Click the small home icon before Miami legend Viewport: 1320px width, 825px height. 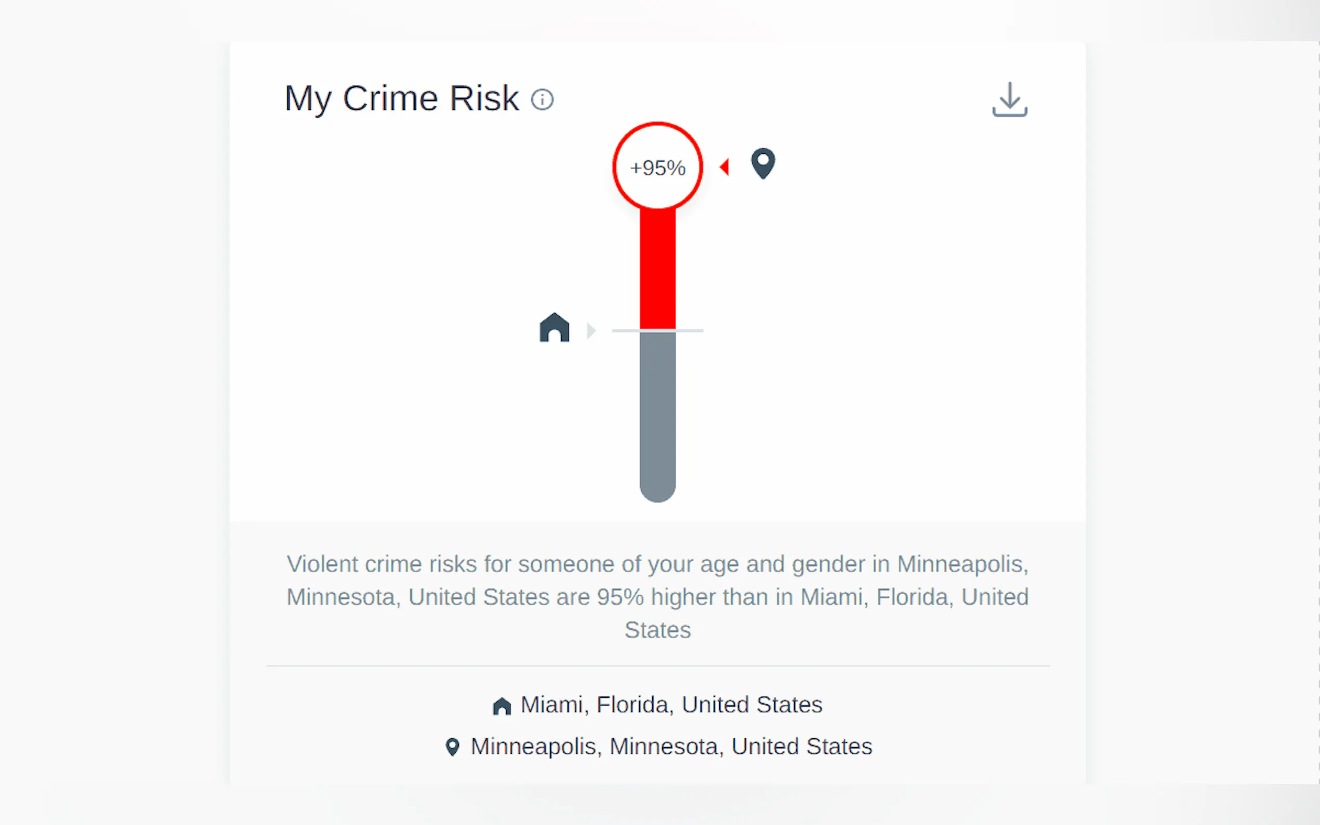coord(501,706)
